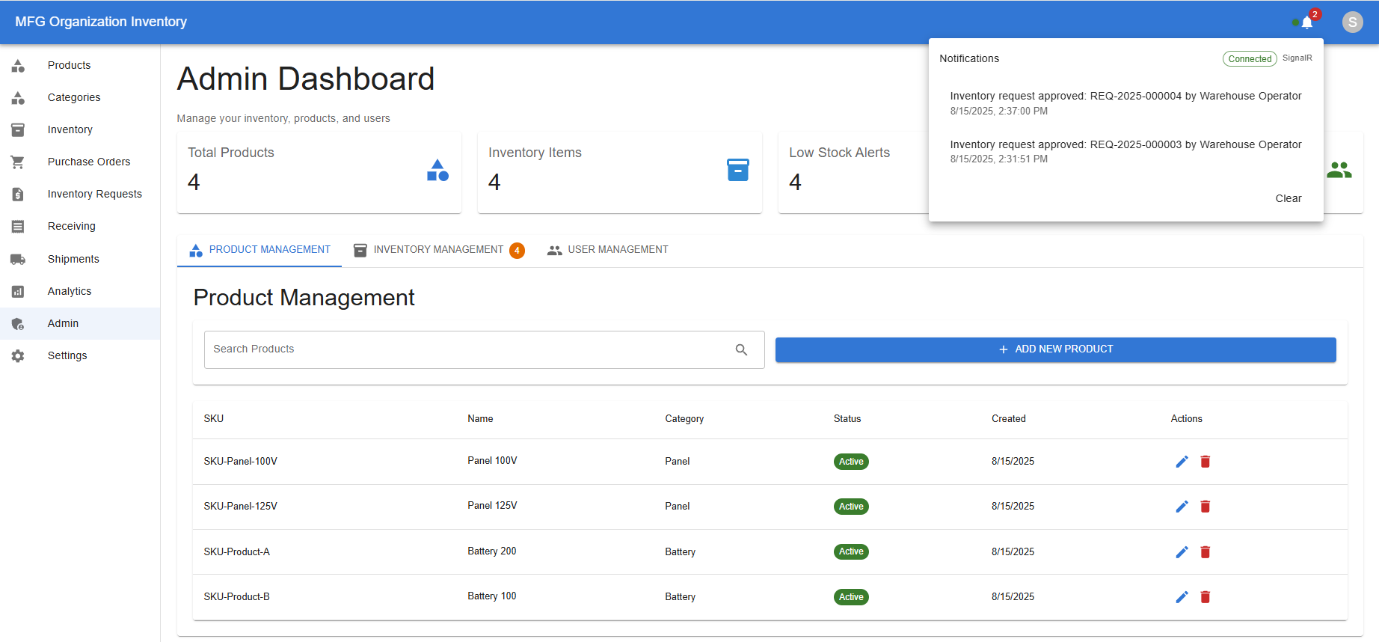Switch to the Inventory Management tab
This screenshot has height=642, width=1379.
click(438, 250)
